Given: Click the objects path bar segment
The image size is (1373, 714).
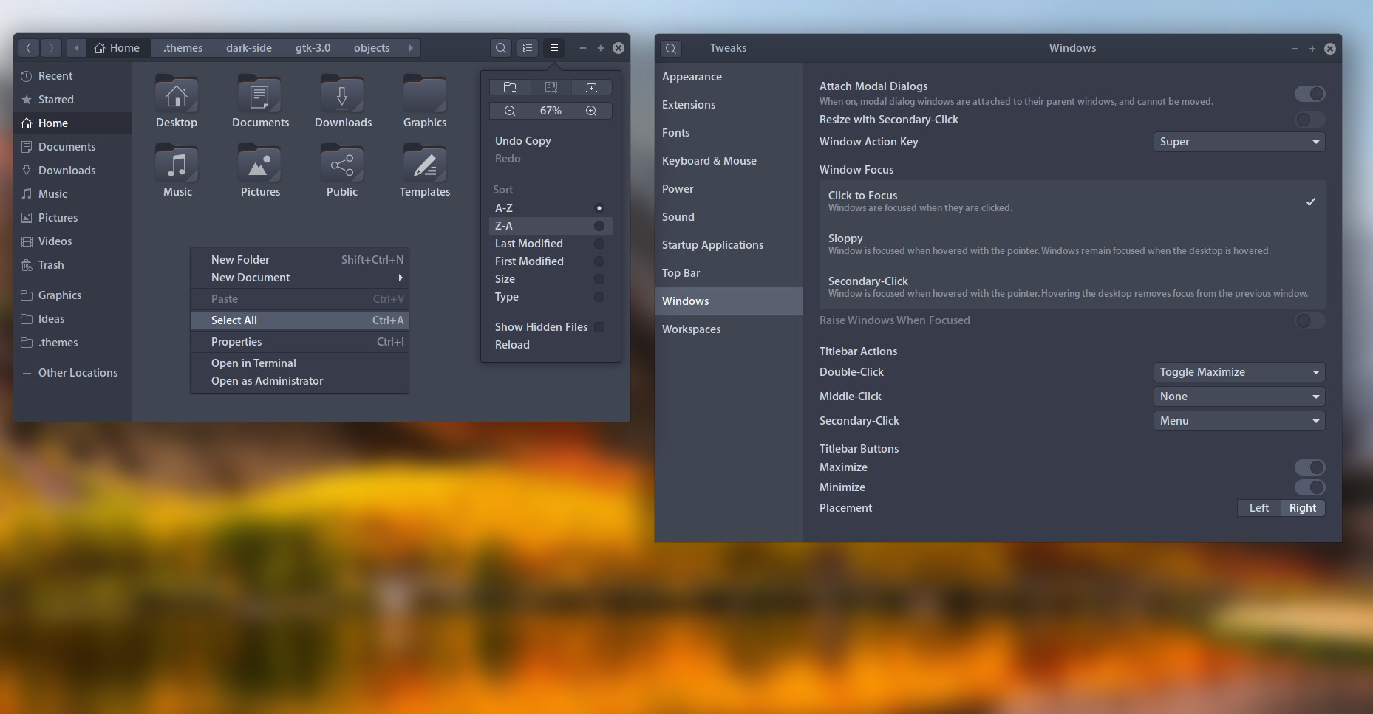Looking at the screenshot, I should (x=372, y=48).
